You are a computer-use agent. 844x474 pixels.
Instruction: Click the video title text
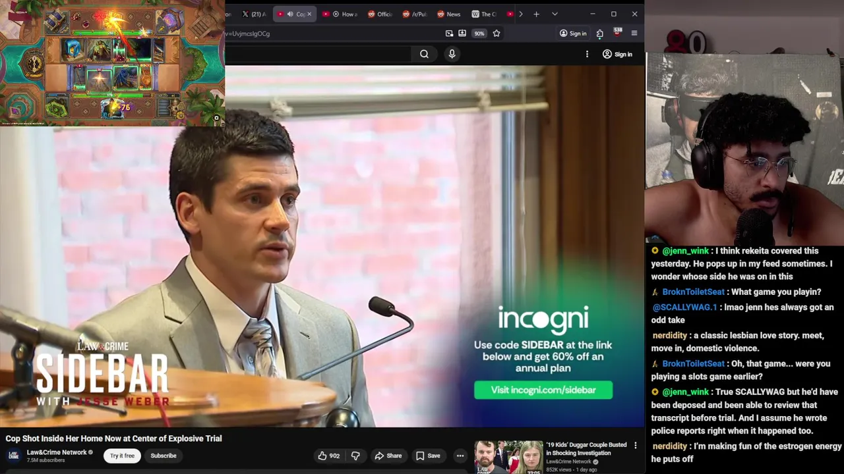113,438
